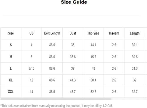Select the Length column header
Viewport: 147px width, 108px height.
click(135, 33)
